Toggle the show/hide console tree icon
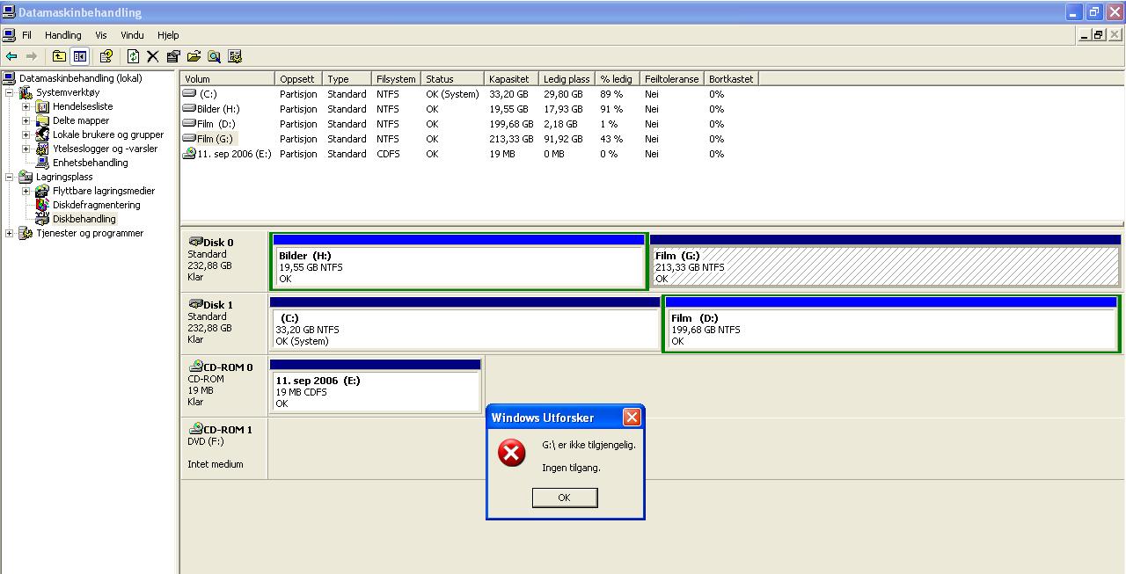Screen dimensions: 1126x574 [x=79, y=56]
